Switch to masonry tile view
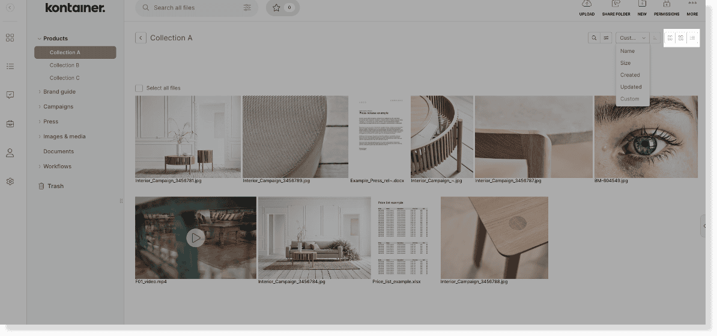The height and width of the screenshot is (336, 717). click(x=681, y=38)
